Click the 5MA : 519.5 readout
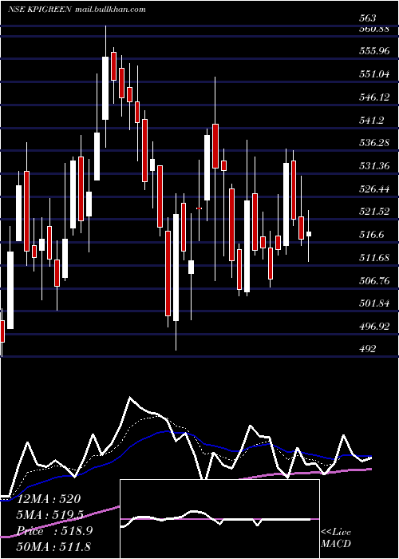 point(50,515)
